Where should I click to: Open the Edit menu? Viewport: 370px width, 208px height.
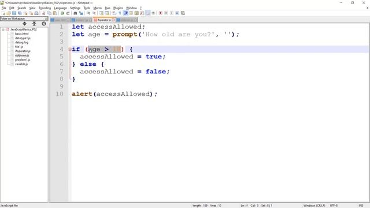tap(12, 8)
